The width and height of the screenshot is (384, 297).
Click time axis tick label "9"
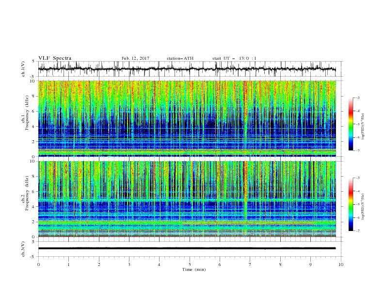tap(310, 264)
